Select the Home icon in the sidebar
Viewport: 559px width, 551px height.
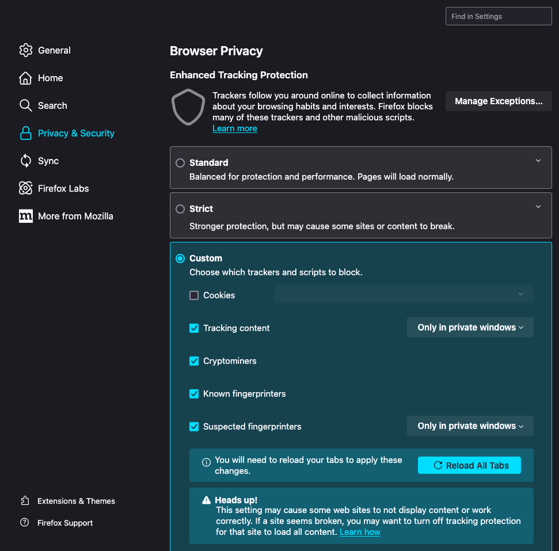point(26,78)
